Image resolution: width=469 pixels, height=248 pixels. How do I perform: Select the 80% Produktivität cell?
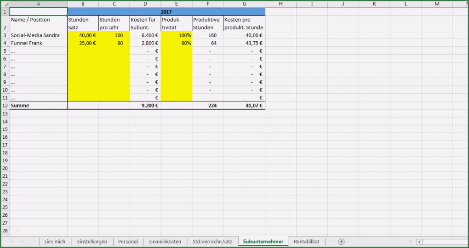tap(177, 43)
